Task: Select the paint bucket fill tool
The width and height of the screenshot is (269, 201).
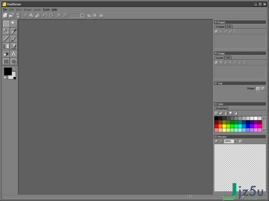Action: [x=14, y=46]
